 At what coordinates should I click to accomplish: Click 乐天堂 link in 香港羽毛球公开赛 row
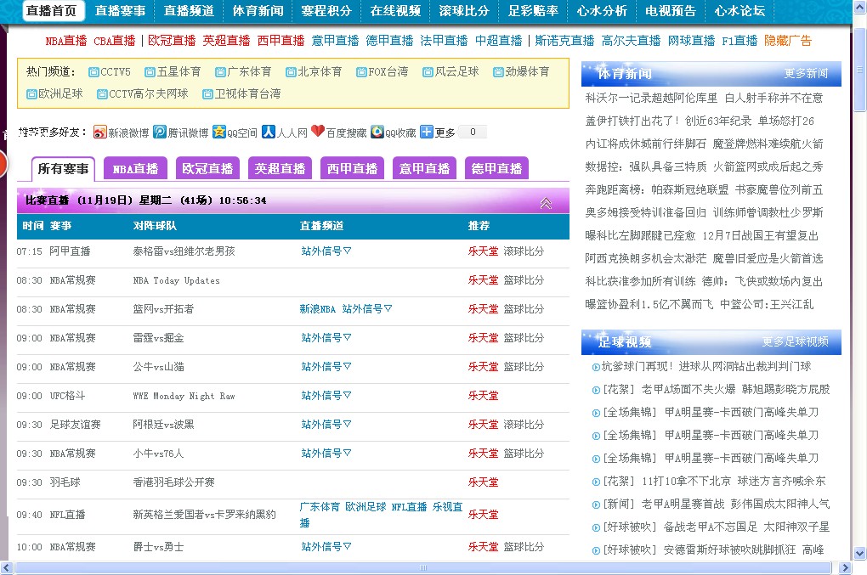point(484,482)
